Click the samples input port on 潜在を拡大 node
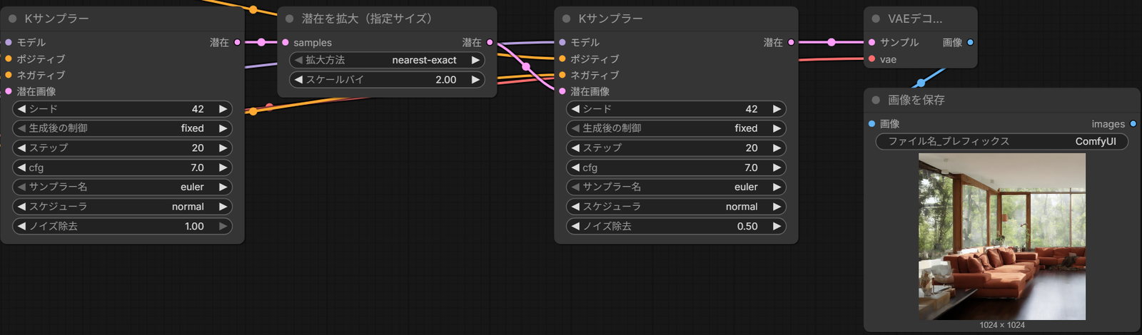The height and width of the screenshot is (335, 1142). click(285, 43)
